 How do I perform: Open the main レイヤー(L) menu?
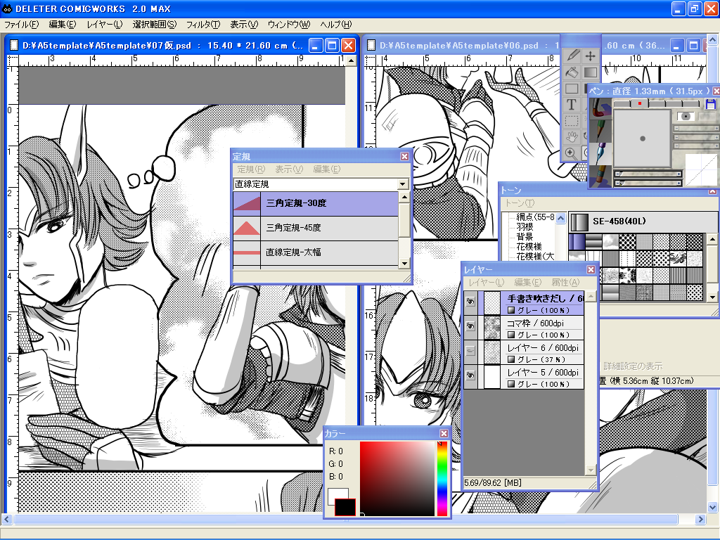[x=105, y=25]
